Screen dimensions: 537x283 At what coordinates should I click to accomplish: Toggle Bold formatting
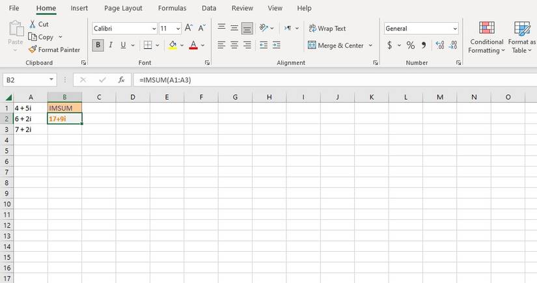pos(98,45)
